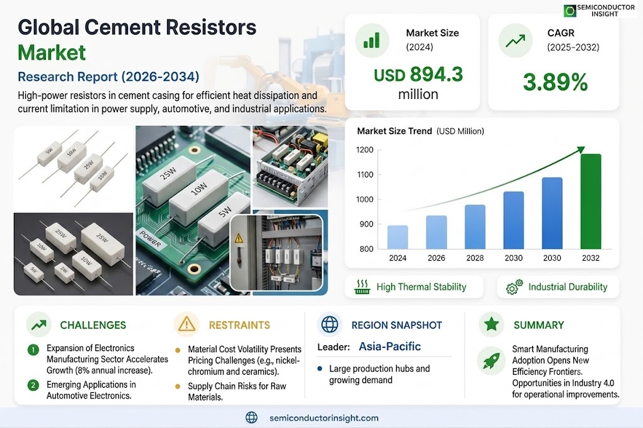
Task: Click the rocket icon in the Summary section
Action: [x=492, y=361]
